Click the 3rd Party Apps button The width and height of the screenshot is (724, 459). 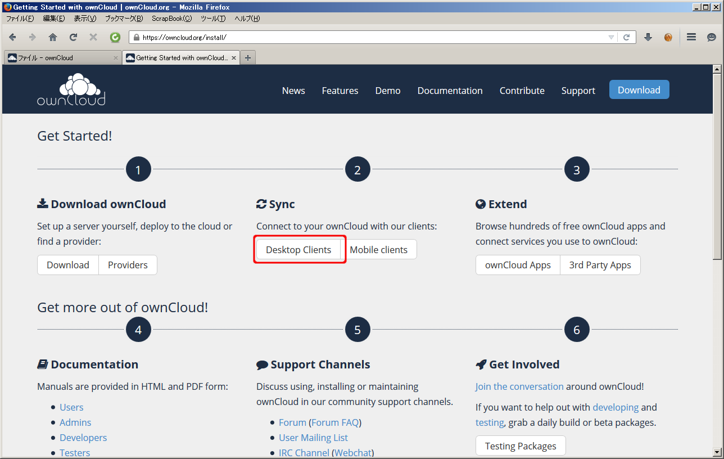[600, 265]
